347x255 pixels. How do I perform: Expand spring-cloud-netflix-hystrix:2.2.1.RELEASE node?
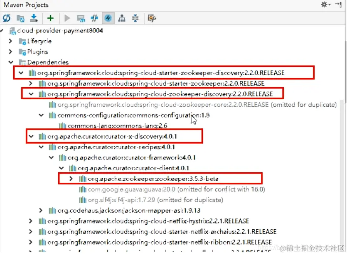coord(31,221)
